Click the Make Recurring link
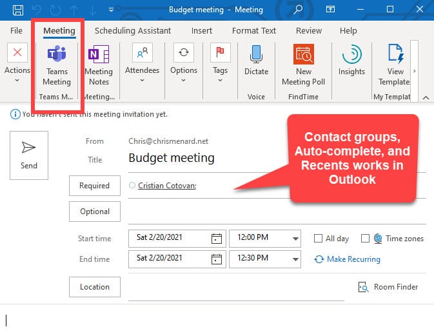 [x=347, y=259]
